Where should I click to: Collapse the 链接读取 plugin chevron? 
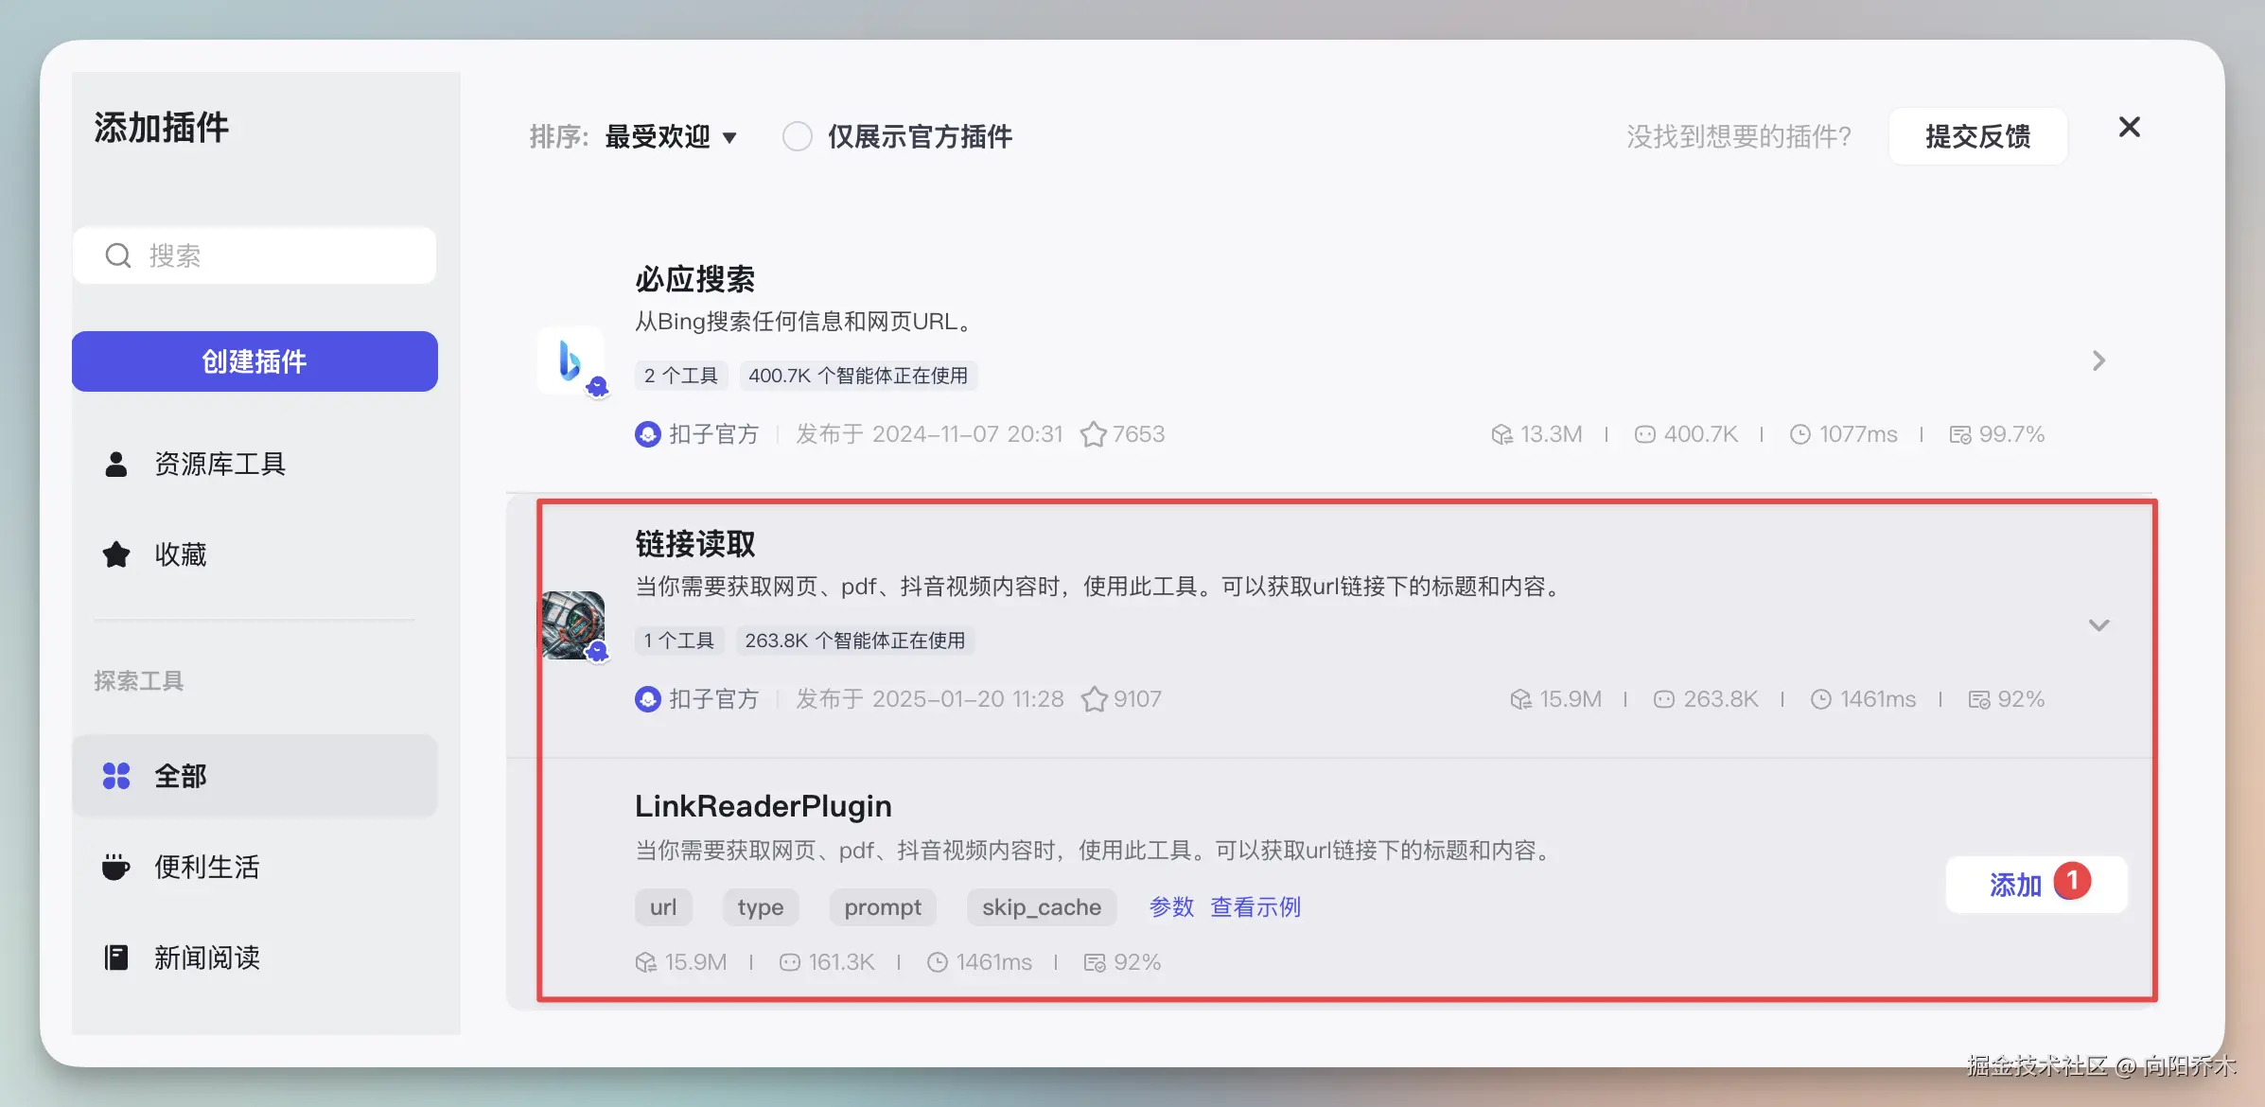pos(2098,625)
